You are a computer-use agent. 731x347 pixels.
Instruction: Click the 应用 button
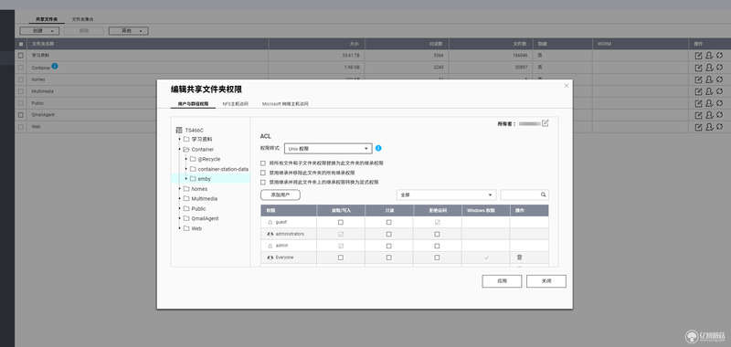click(502, 281)
